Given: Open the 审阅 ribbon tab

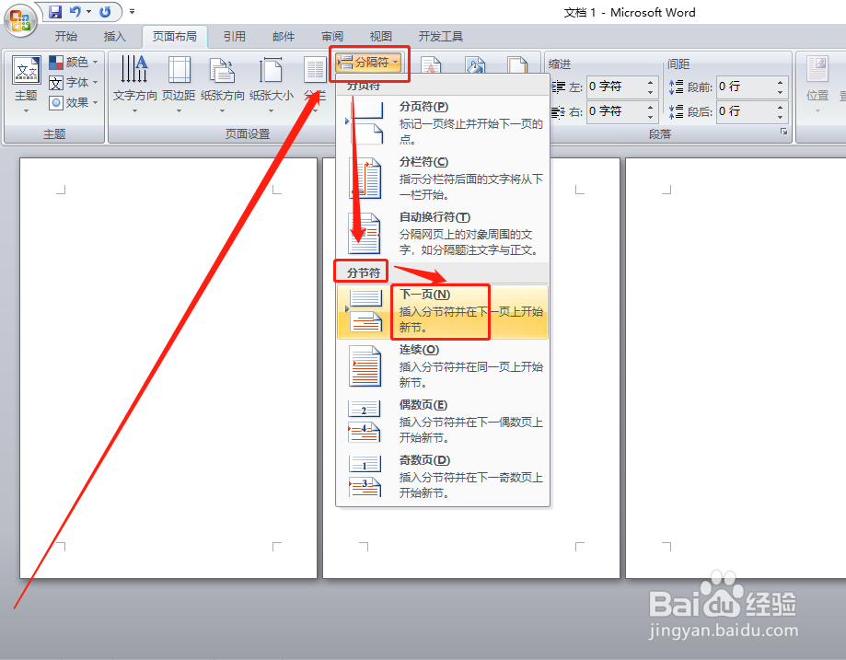Looking at the screenshot, I should click(332, 37).
